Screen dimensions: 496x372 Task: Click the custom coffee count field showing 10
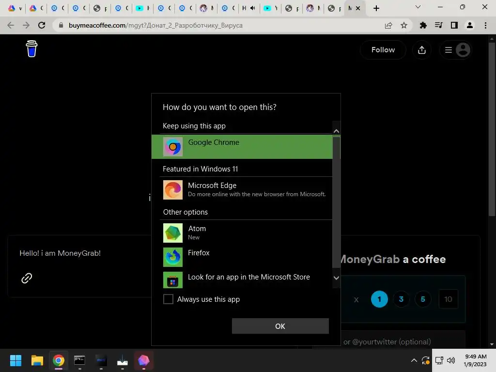448,299
